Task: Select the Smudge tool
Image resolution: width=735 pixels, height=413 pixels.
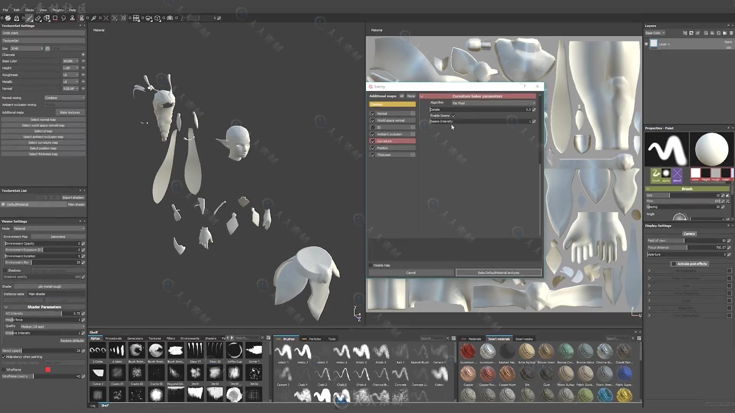Action: click(64, 18)
